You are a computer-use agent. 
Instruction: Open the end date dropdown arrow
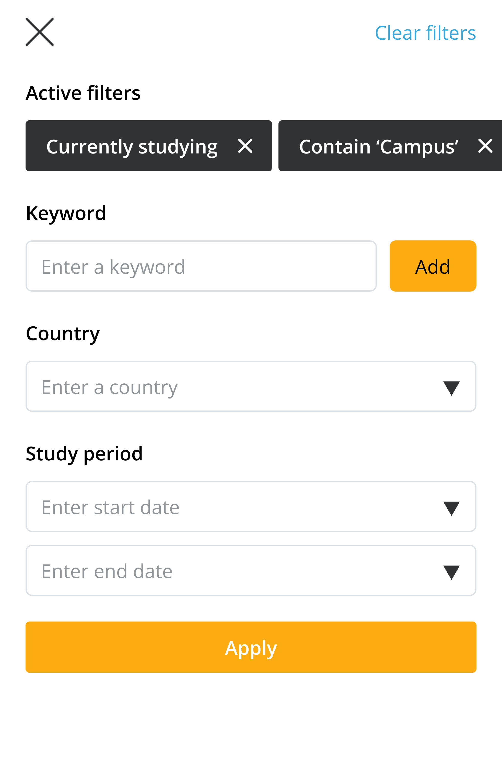click(451, 572)
